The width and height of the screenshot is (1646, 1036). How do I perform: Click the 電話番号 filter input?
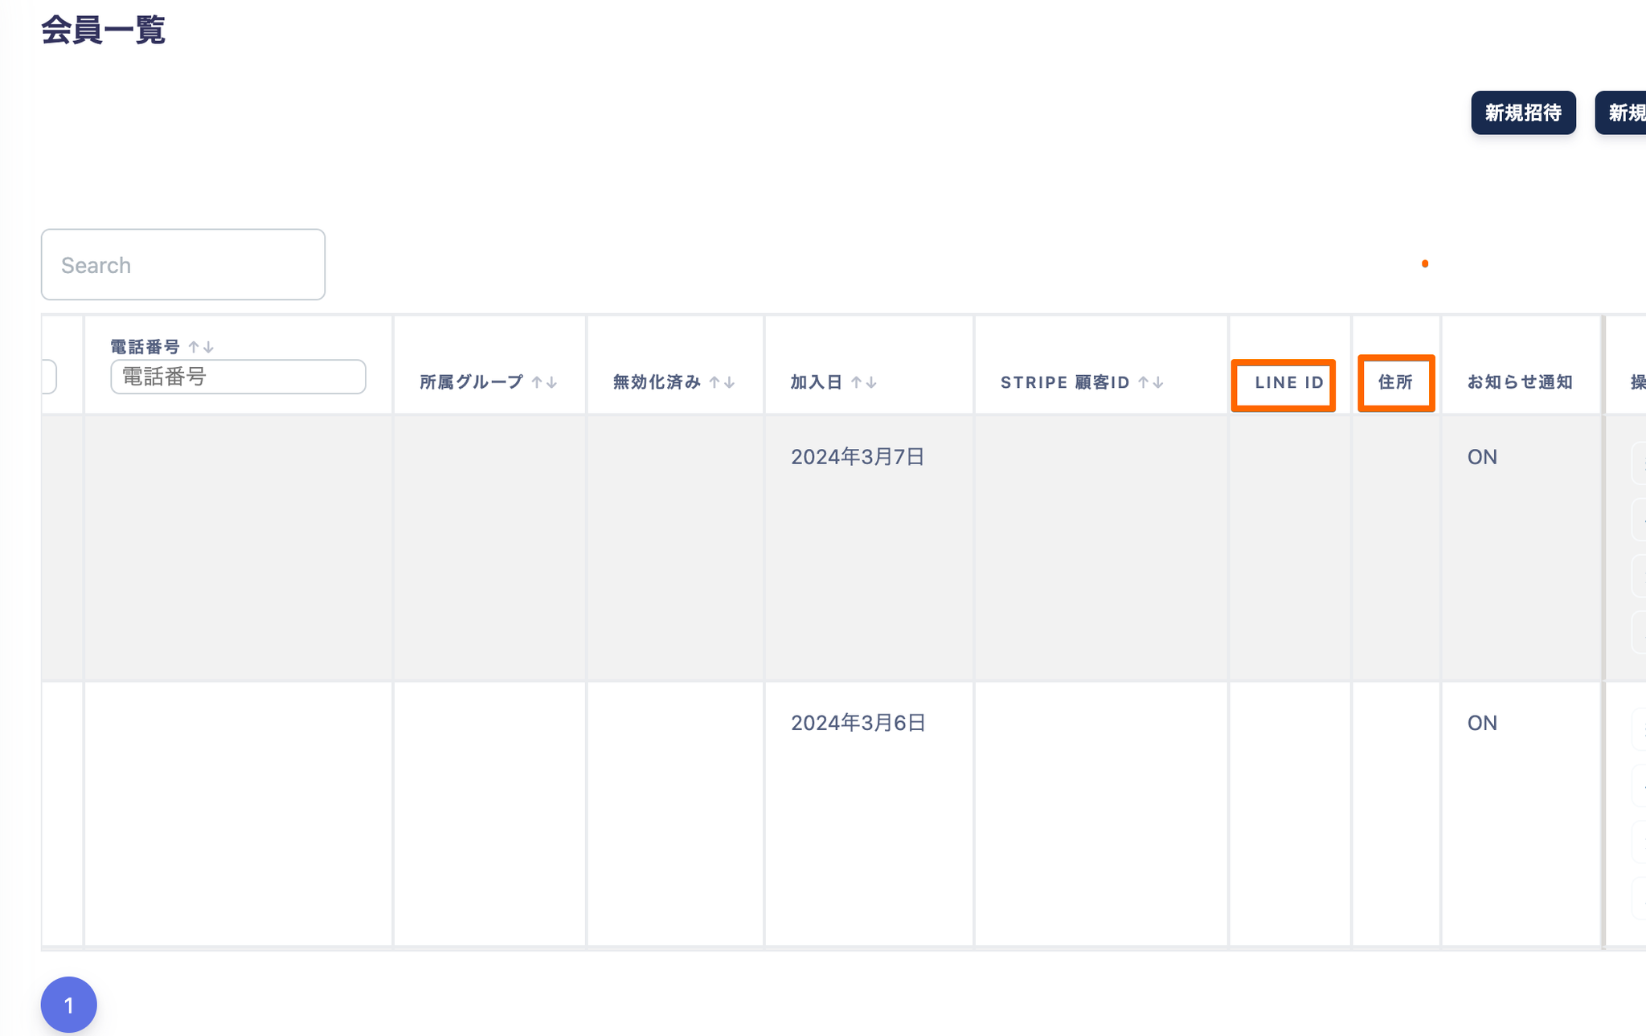point(238,377)
